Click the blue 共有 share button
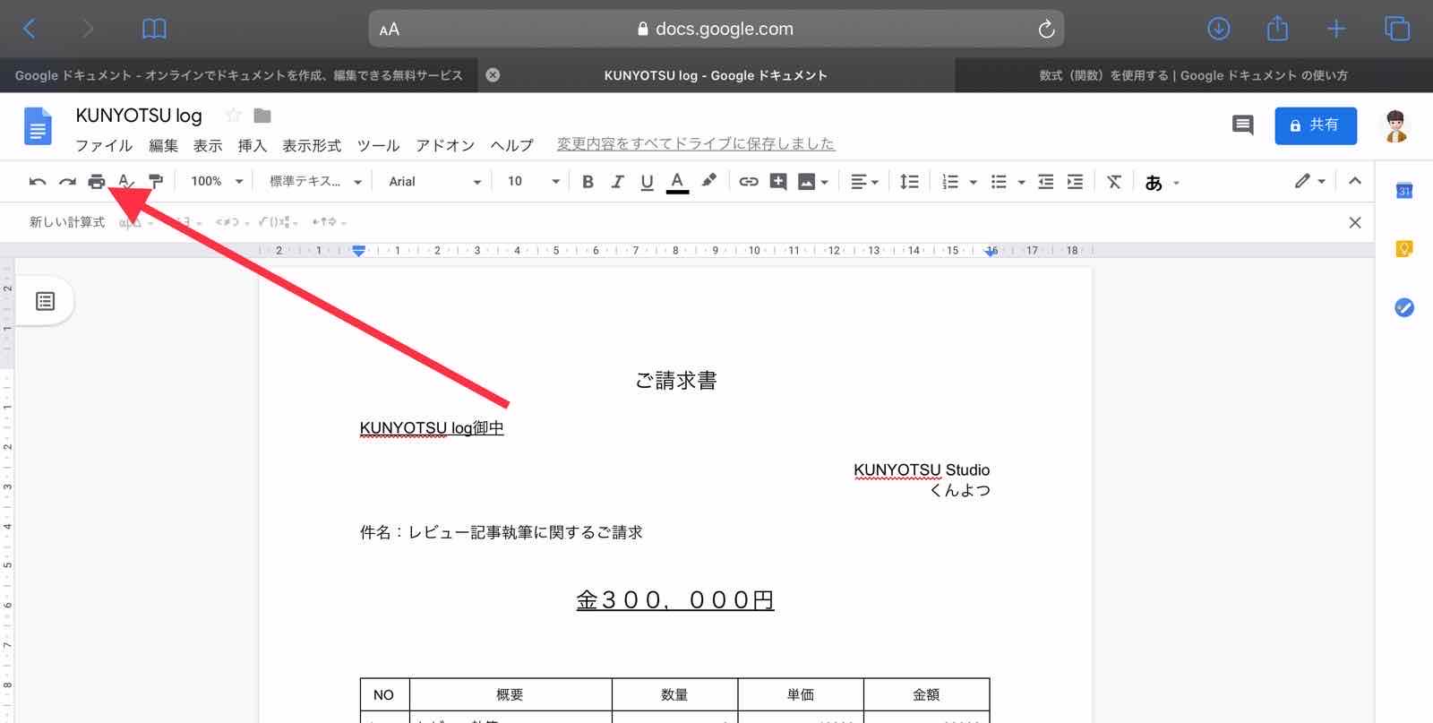The width and height of the screenshot is (1433, 723). [1316, 125]
